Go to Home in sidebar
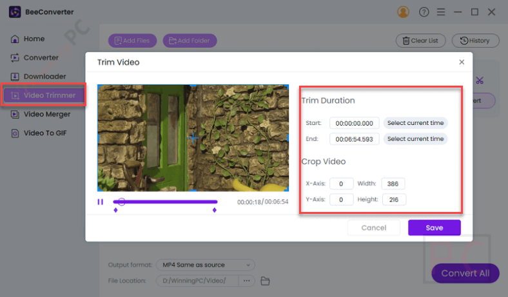This screenshot has height=297, width=508. [x=28, y=39]
